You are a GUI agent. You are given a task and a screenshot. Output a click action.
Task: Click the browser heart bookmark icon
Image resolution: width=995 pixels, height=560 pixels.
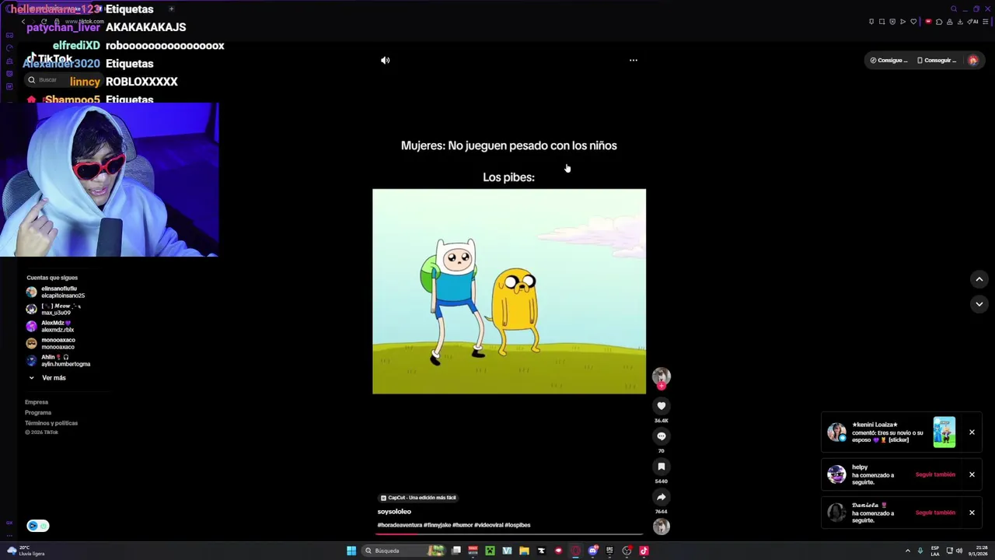coord(913,21)
